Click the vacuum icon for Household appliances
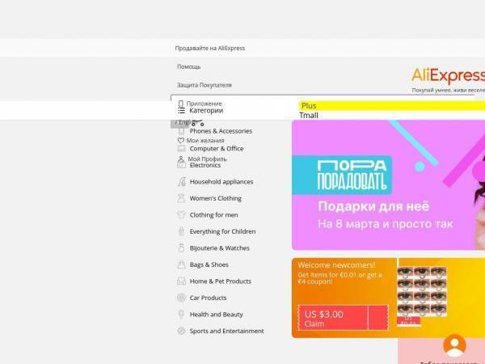The height and width of the screenshot is (364, 485). [x=182, y=182]
